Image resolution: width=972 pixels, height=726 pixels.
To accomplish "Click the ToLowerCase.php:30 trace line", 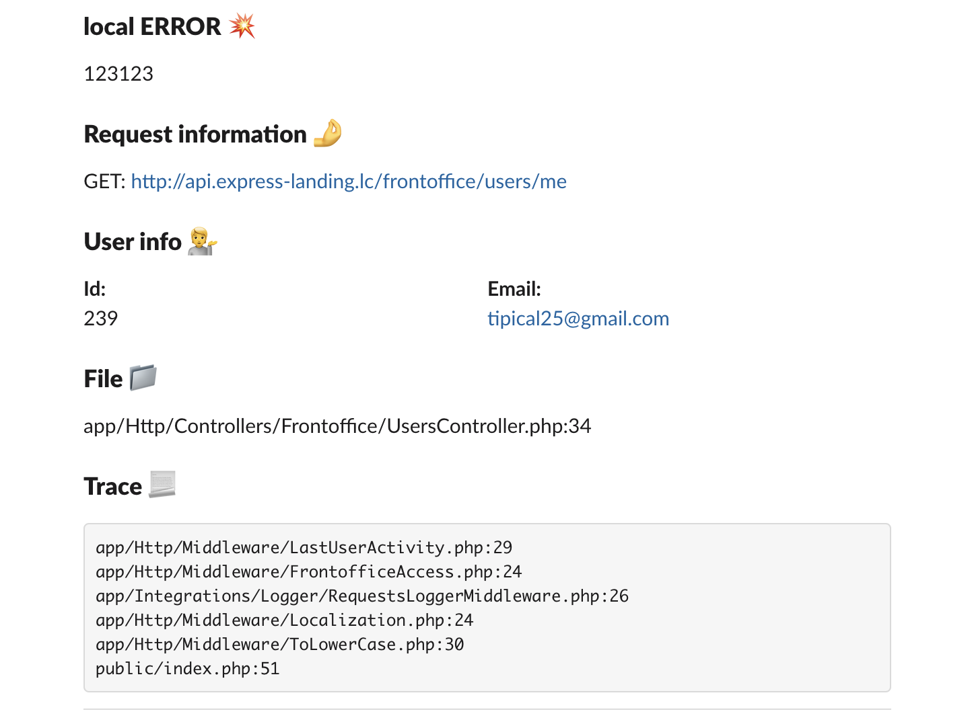I will (x=279, y=645).
